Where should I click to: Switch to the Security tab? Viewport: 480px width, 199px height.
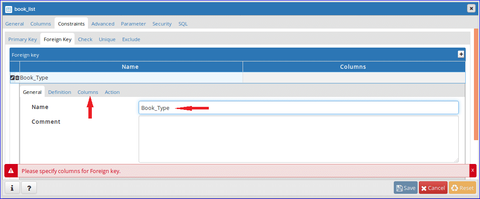click(x=162, y=23)
